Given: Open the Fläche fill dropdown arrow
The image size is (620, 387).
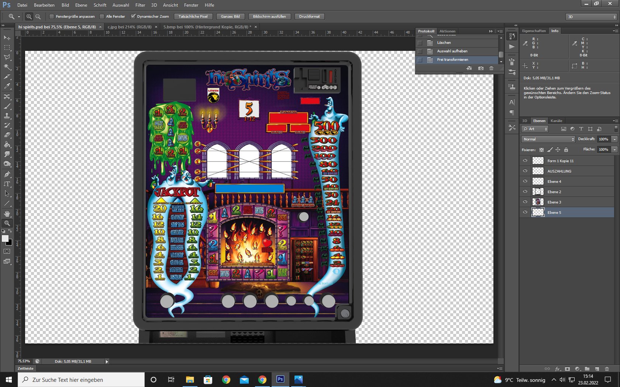Looking at the screenshot, I should point(614,150).
